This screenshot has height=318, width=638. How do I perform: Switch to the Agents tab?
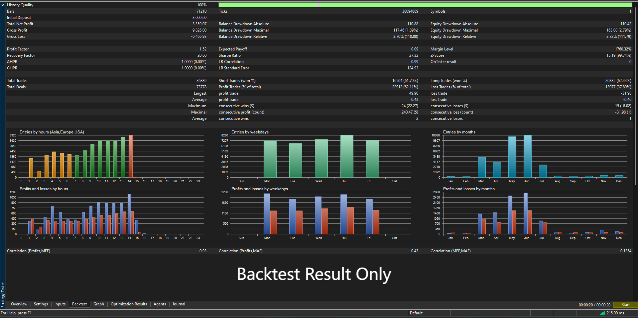[x=160, y=304]
